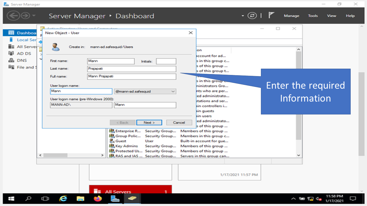Screen dimensions: 367x206
Task: Click the list scrollbar up arrow
Action: point(299,50)
